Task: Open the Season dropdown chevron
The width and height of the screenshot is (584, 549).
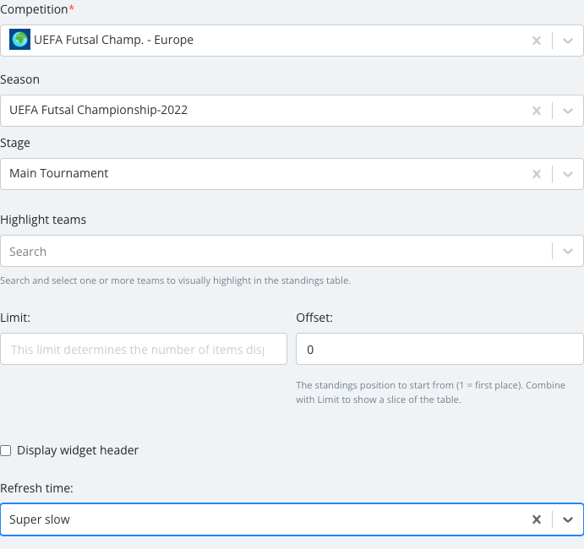Action: click(x=568, y=111)
